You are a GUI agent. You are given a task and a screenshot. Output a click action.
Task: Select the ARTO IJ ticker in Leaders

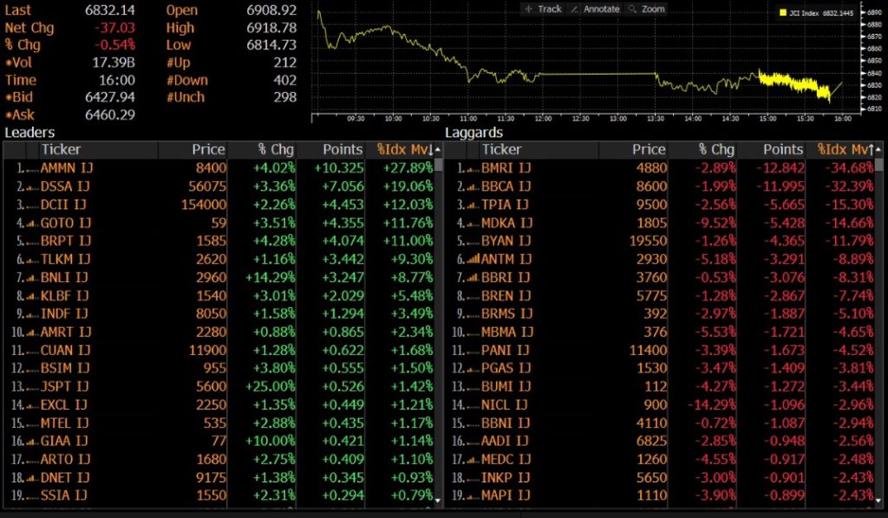coord(66,459)
